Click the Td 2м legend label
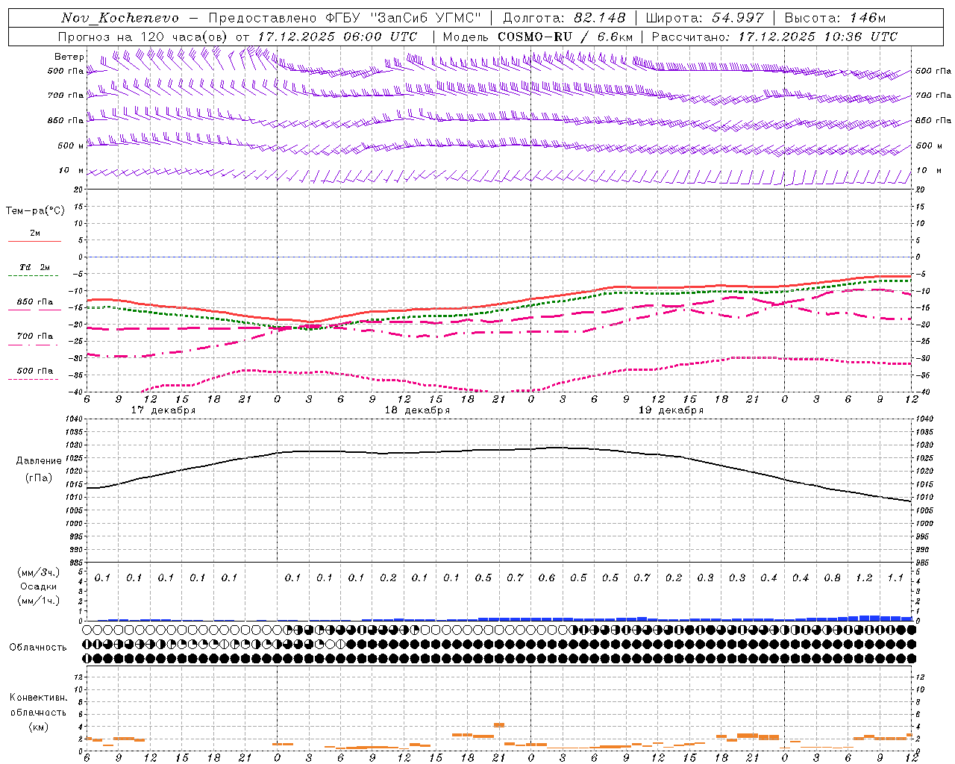 tap(35, 267)
